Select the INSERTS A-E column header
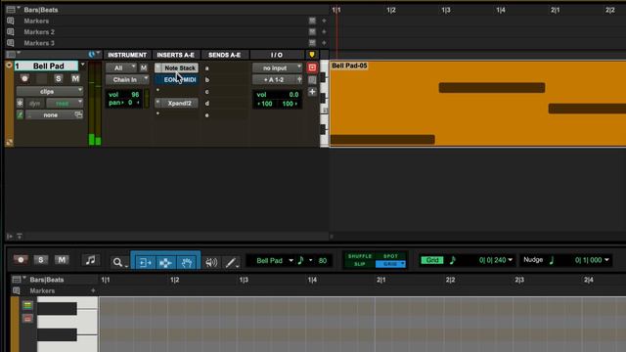The width and height of the screenshot is (626, 352). point(176,55)
